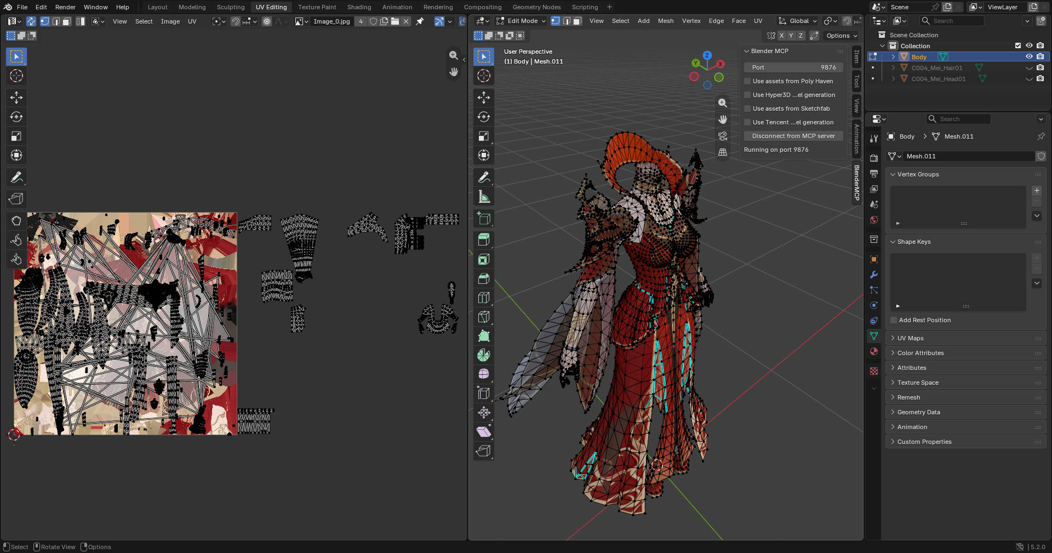The image size is (1052, 553).
Task: Select the Grab tool in the UV editor
Action: (16, 221)
